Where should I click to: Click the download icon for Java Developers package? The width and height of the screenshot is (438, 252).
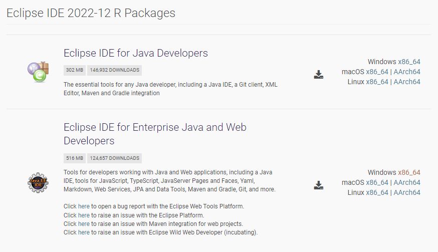(x=318, y=74)
